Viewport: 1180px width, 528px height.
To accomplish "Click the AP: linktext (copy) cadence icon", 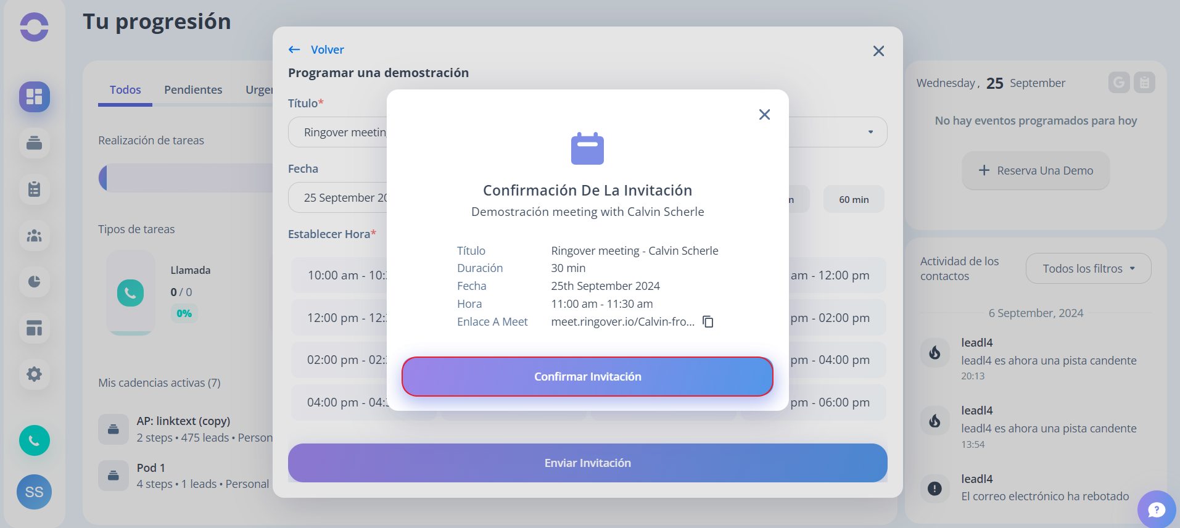I will click(x=113, y=429).
